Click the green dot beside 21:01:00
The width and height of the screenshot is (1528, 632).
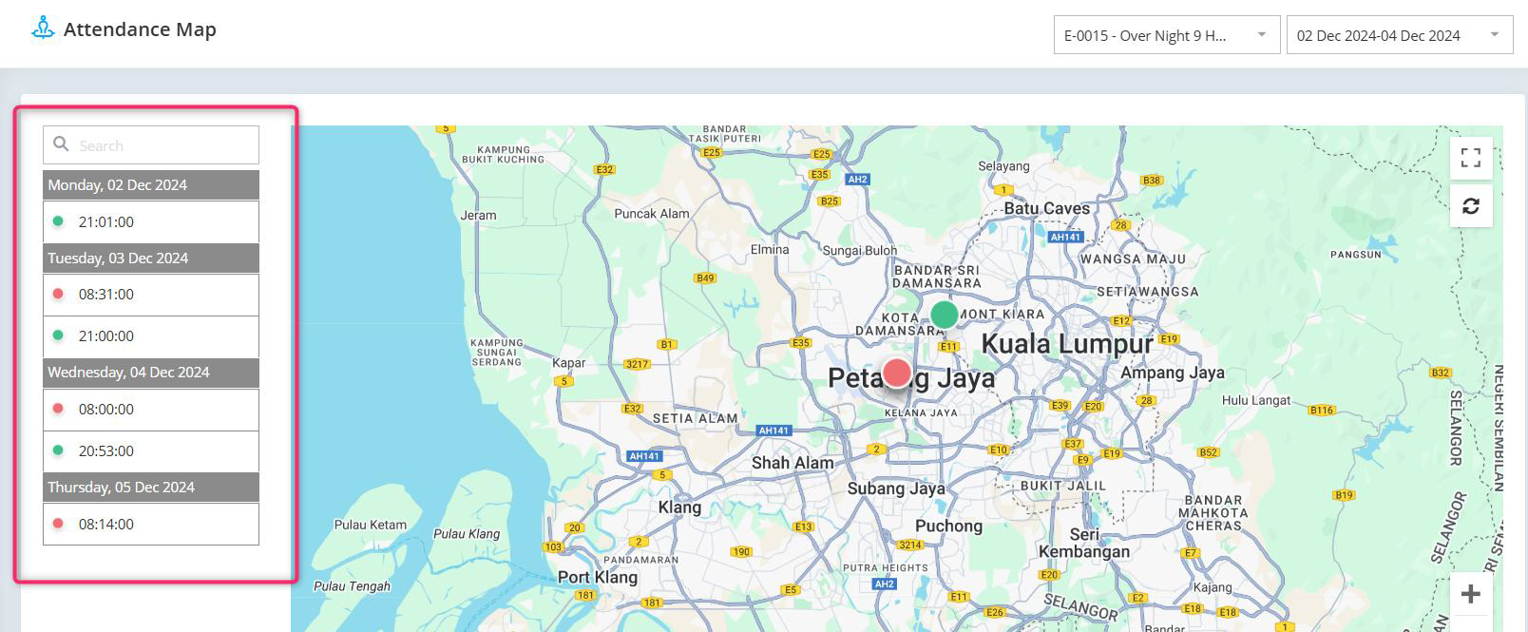tap(58, 221)
